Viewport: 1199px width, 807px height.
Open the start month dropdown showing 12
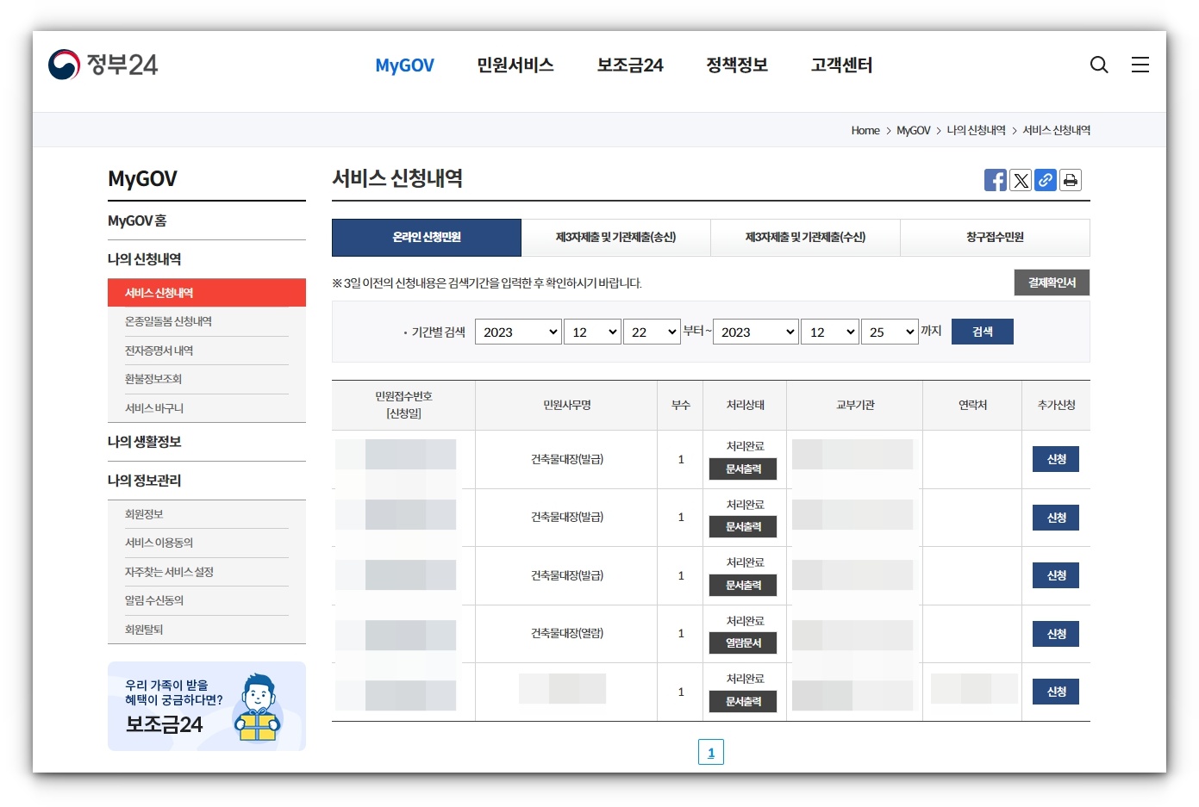tap(592, 332)
